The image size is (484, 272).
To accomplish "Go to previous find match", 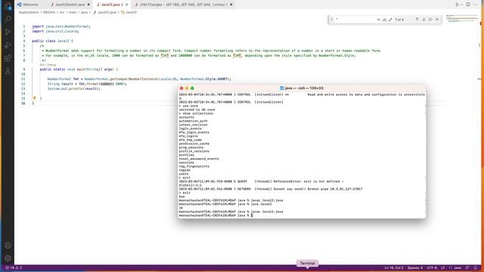I will point(417,20).
